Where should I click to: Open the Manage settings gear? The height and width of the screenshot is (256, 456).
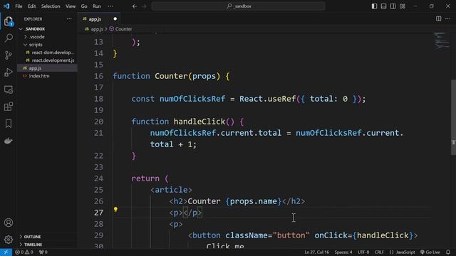[x=9, y=240]
